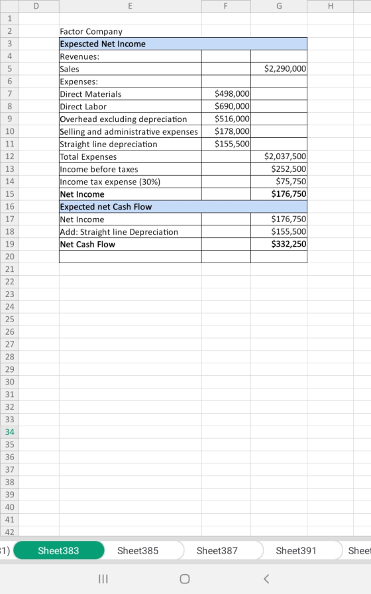Select row 34 header

click(x=9, y=432)
